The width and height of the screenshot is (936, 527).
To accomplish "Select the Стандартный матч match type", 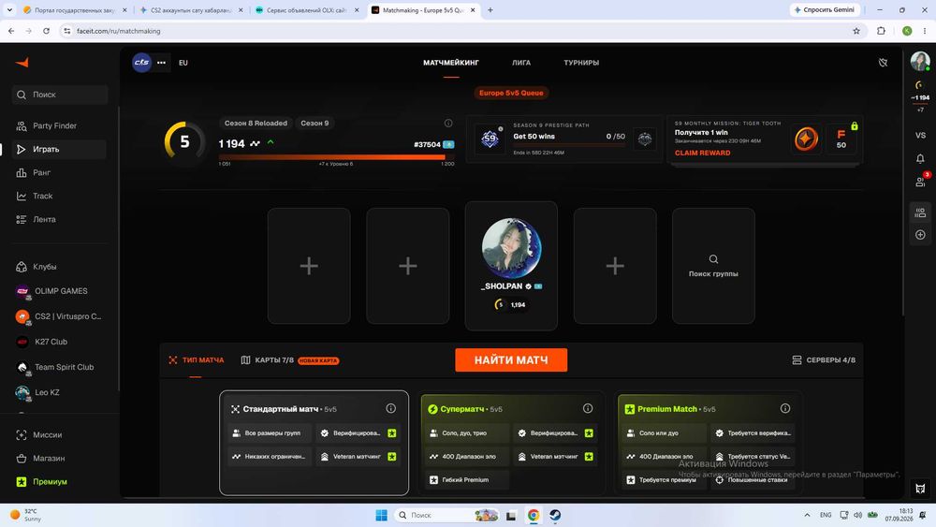I will 314,443.
